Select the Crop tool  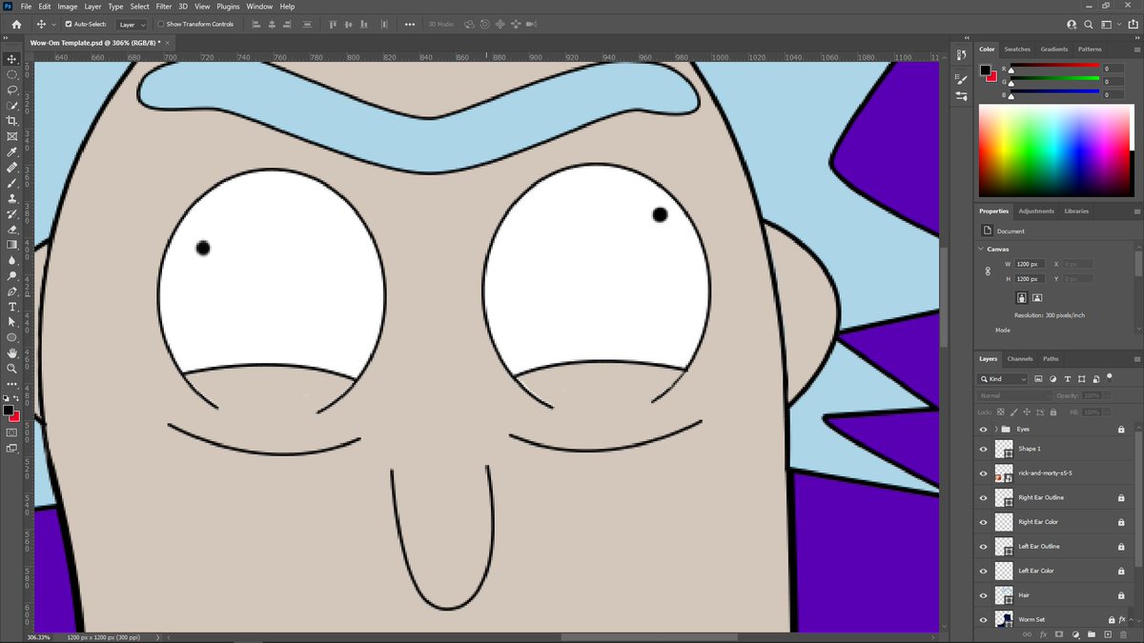[12, 121]
